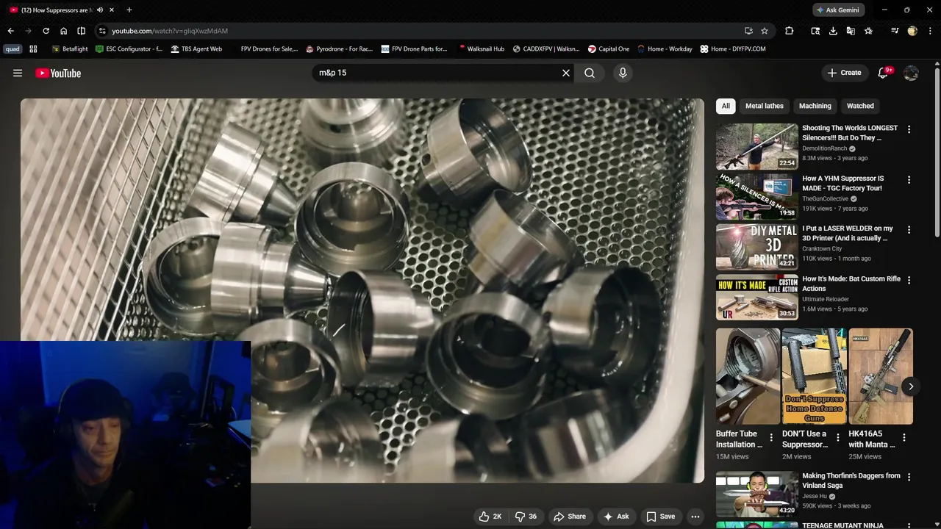Like the video with thumbs up

coord(490,517)
